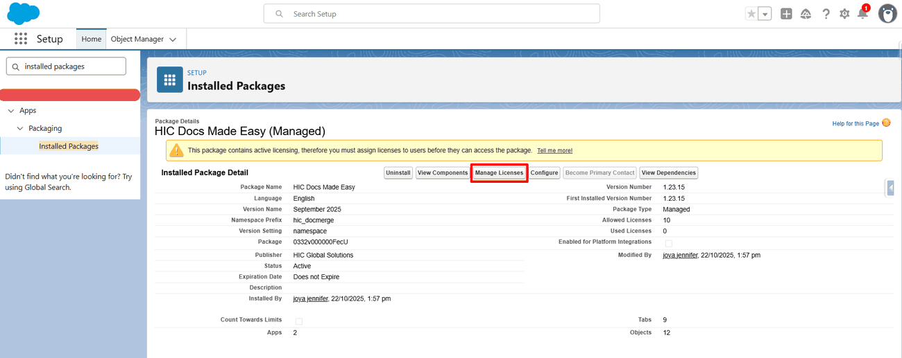The width and height of the screenshot is (902, 358).
Task: Click the View Dependencies button
Action: click(669, 173)
